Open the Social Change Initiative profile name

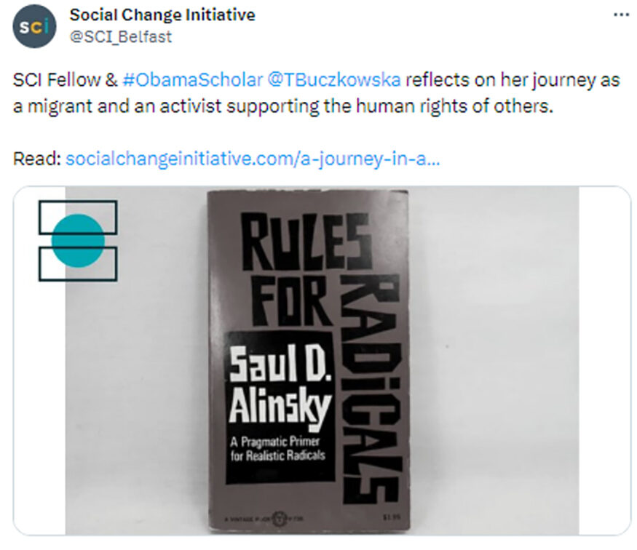click(162, 15)
